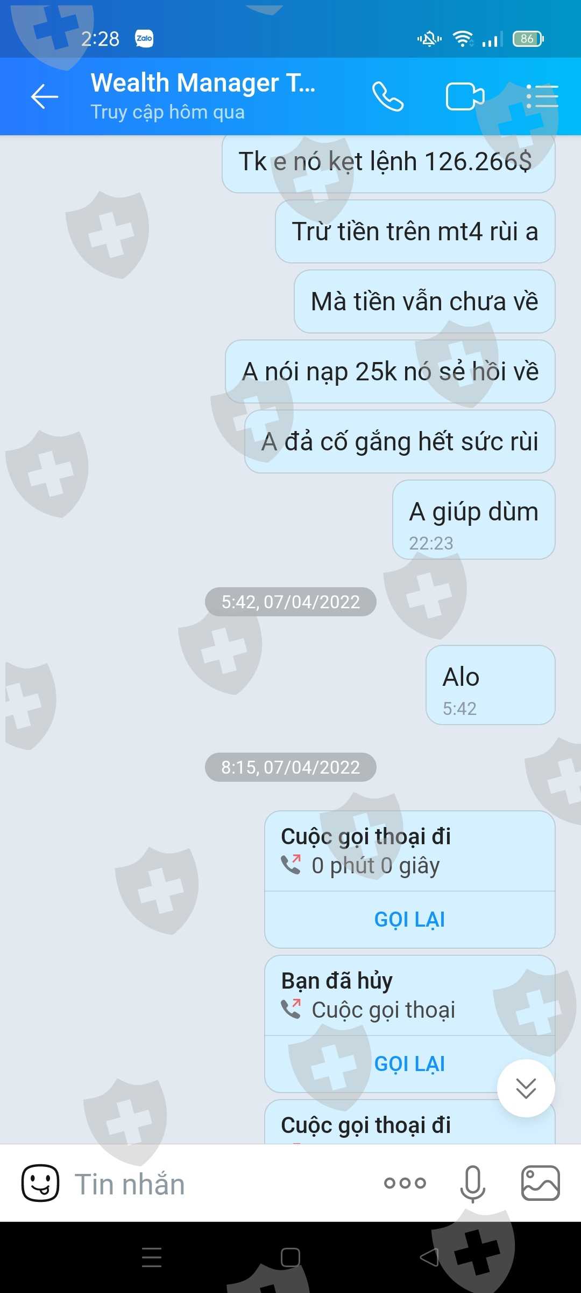Viewport: 581px width, 1293px height.
Task: Open the image gallery picker
Action: coord(541,1183)
